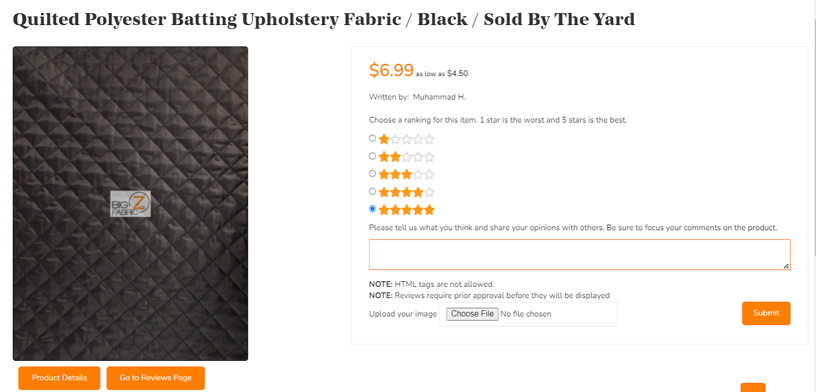Click the five-star rating icons

[x=406, y=210]
